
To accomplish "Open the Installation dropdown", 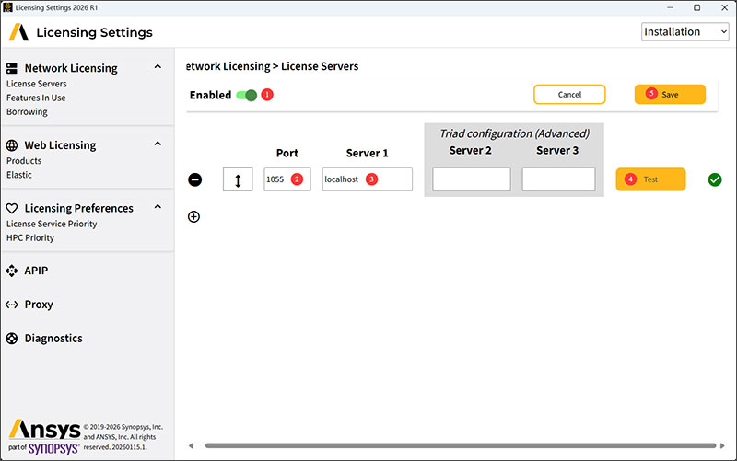I will (x=684, y=32).
